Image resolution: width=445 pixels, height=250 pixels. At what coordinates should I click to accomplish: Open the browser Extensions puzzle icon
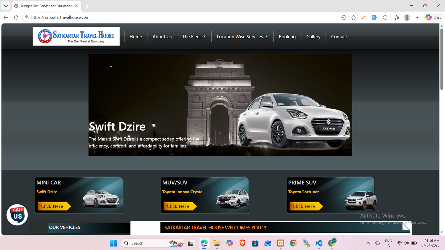[385, 17]
